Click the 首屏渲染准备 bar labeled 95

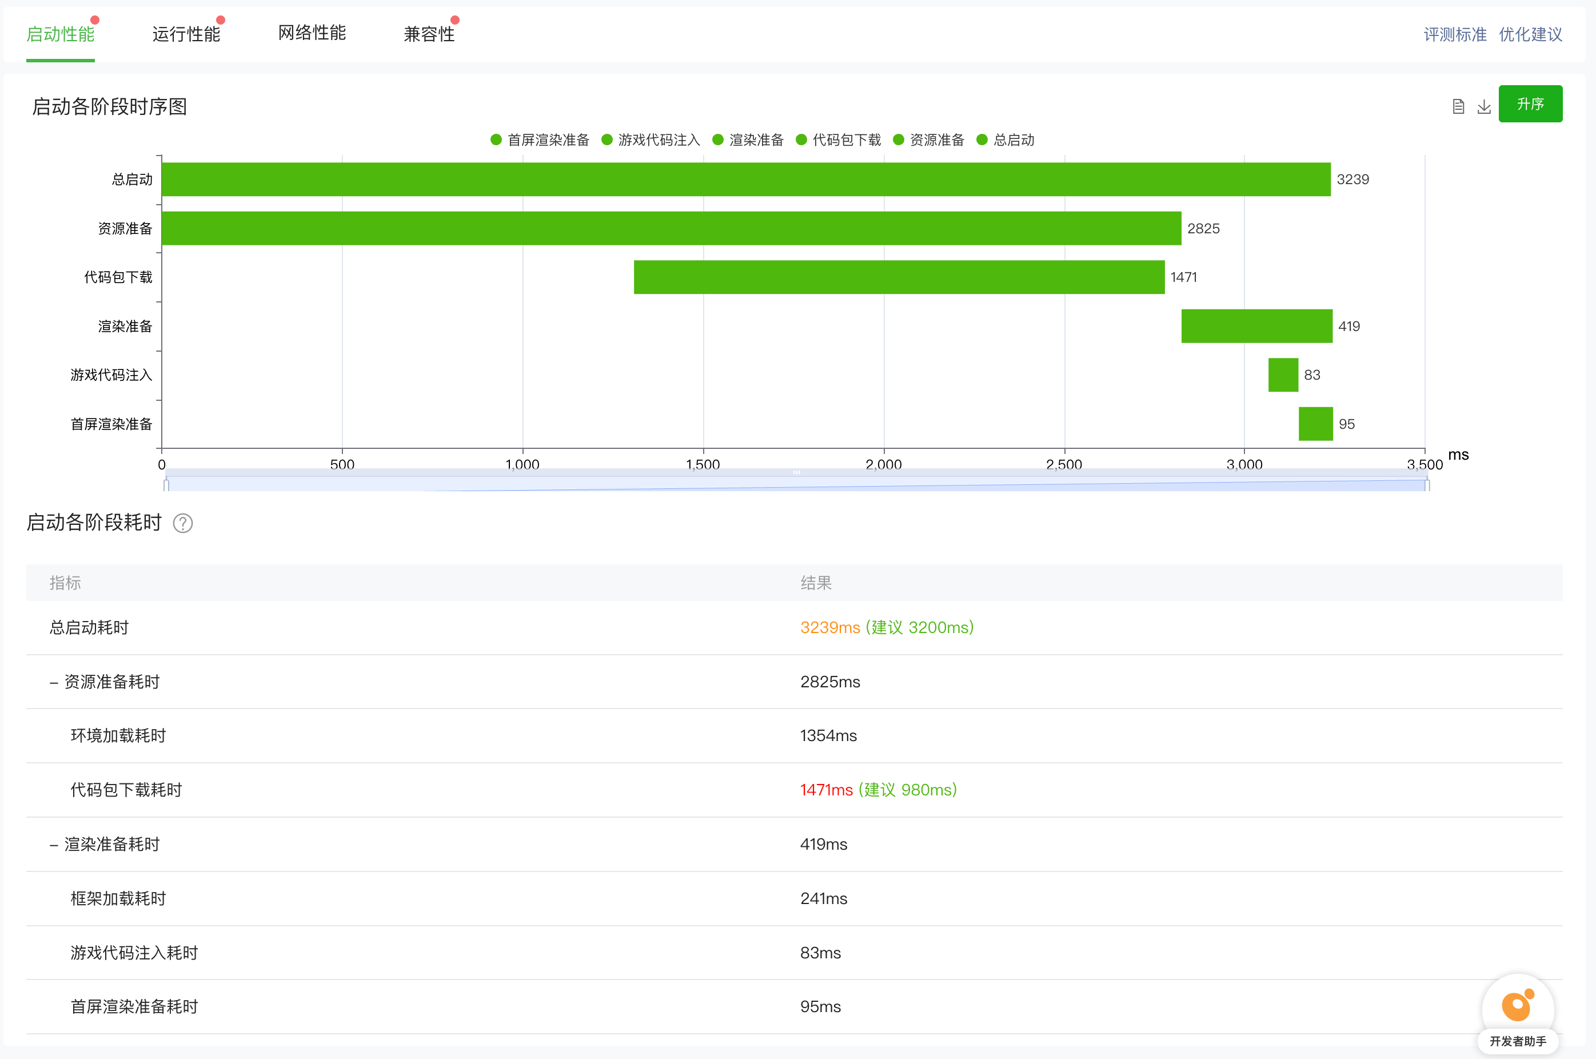(x=1315, y=424)
